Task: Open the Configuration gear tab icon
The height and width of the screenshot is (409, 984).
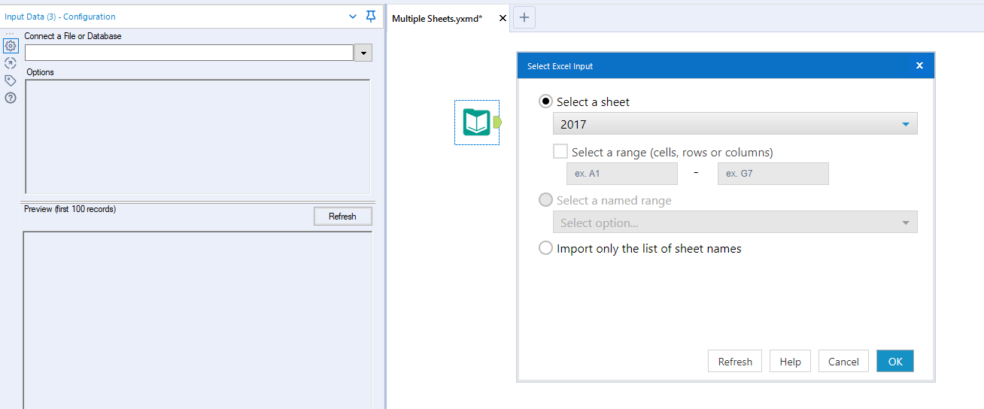Action: point(11,46)
